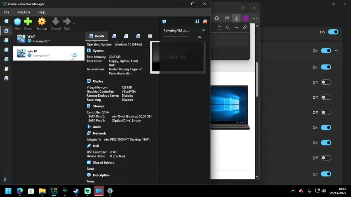This screenshot has width=351, height=197.
Task: Open the Machine menu
Action: point(24,12)
